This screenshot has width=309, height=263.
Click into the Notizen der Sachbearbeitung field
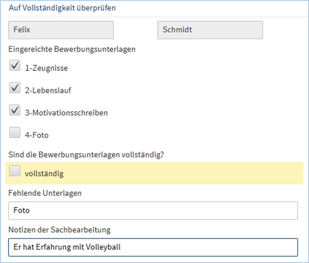click(153, 247)
